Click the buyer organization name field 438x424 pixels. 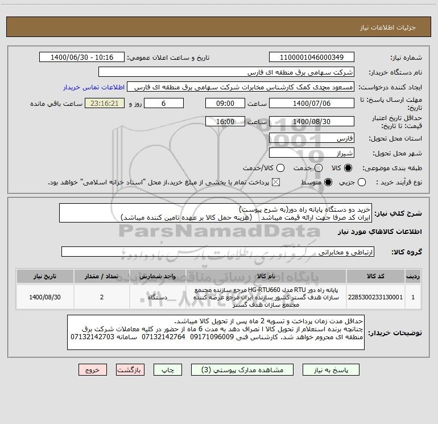click(226, 72)
